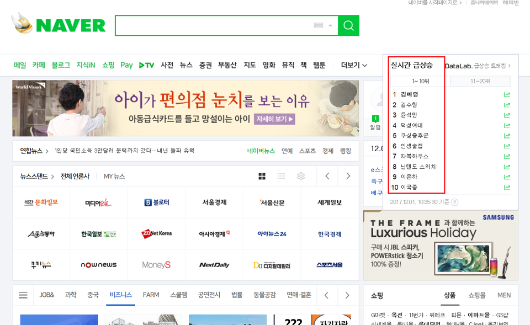
Task: Select MY 뉴스 tab
Action: pos(114,177)
